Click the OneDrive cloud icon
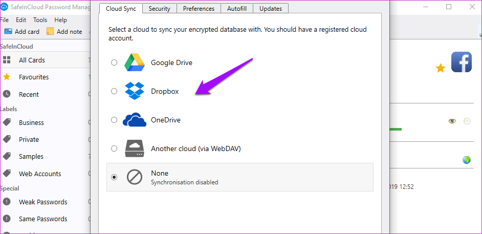Image resolution: width=482 pixels, height=234 pixels. [135, 120]
